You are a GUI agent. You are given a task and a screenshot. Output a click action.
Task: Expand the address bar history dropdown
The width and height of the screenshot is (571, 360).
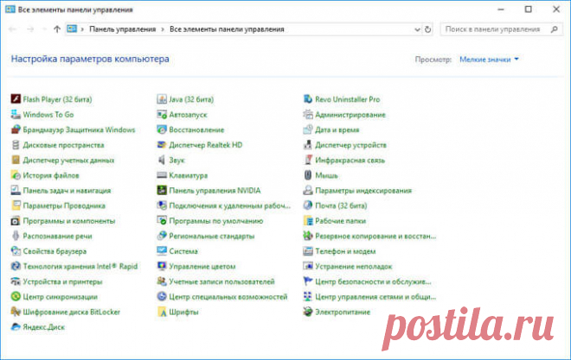(417, 29)
